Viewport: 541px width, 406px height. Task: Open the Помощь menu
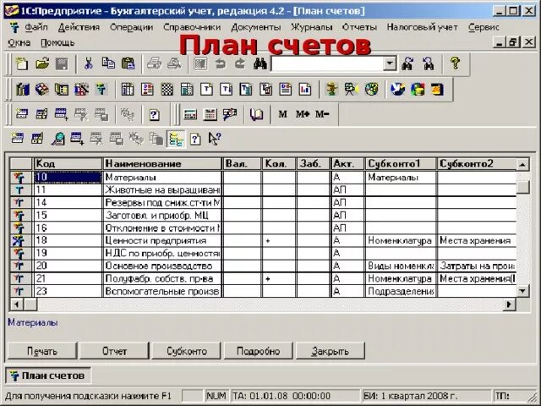57,43
